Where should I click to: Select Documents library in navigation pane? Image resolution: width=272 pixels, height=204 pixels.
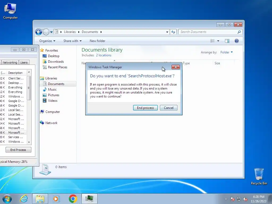tap(56, 84)
